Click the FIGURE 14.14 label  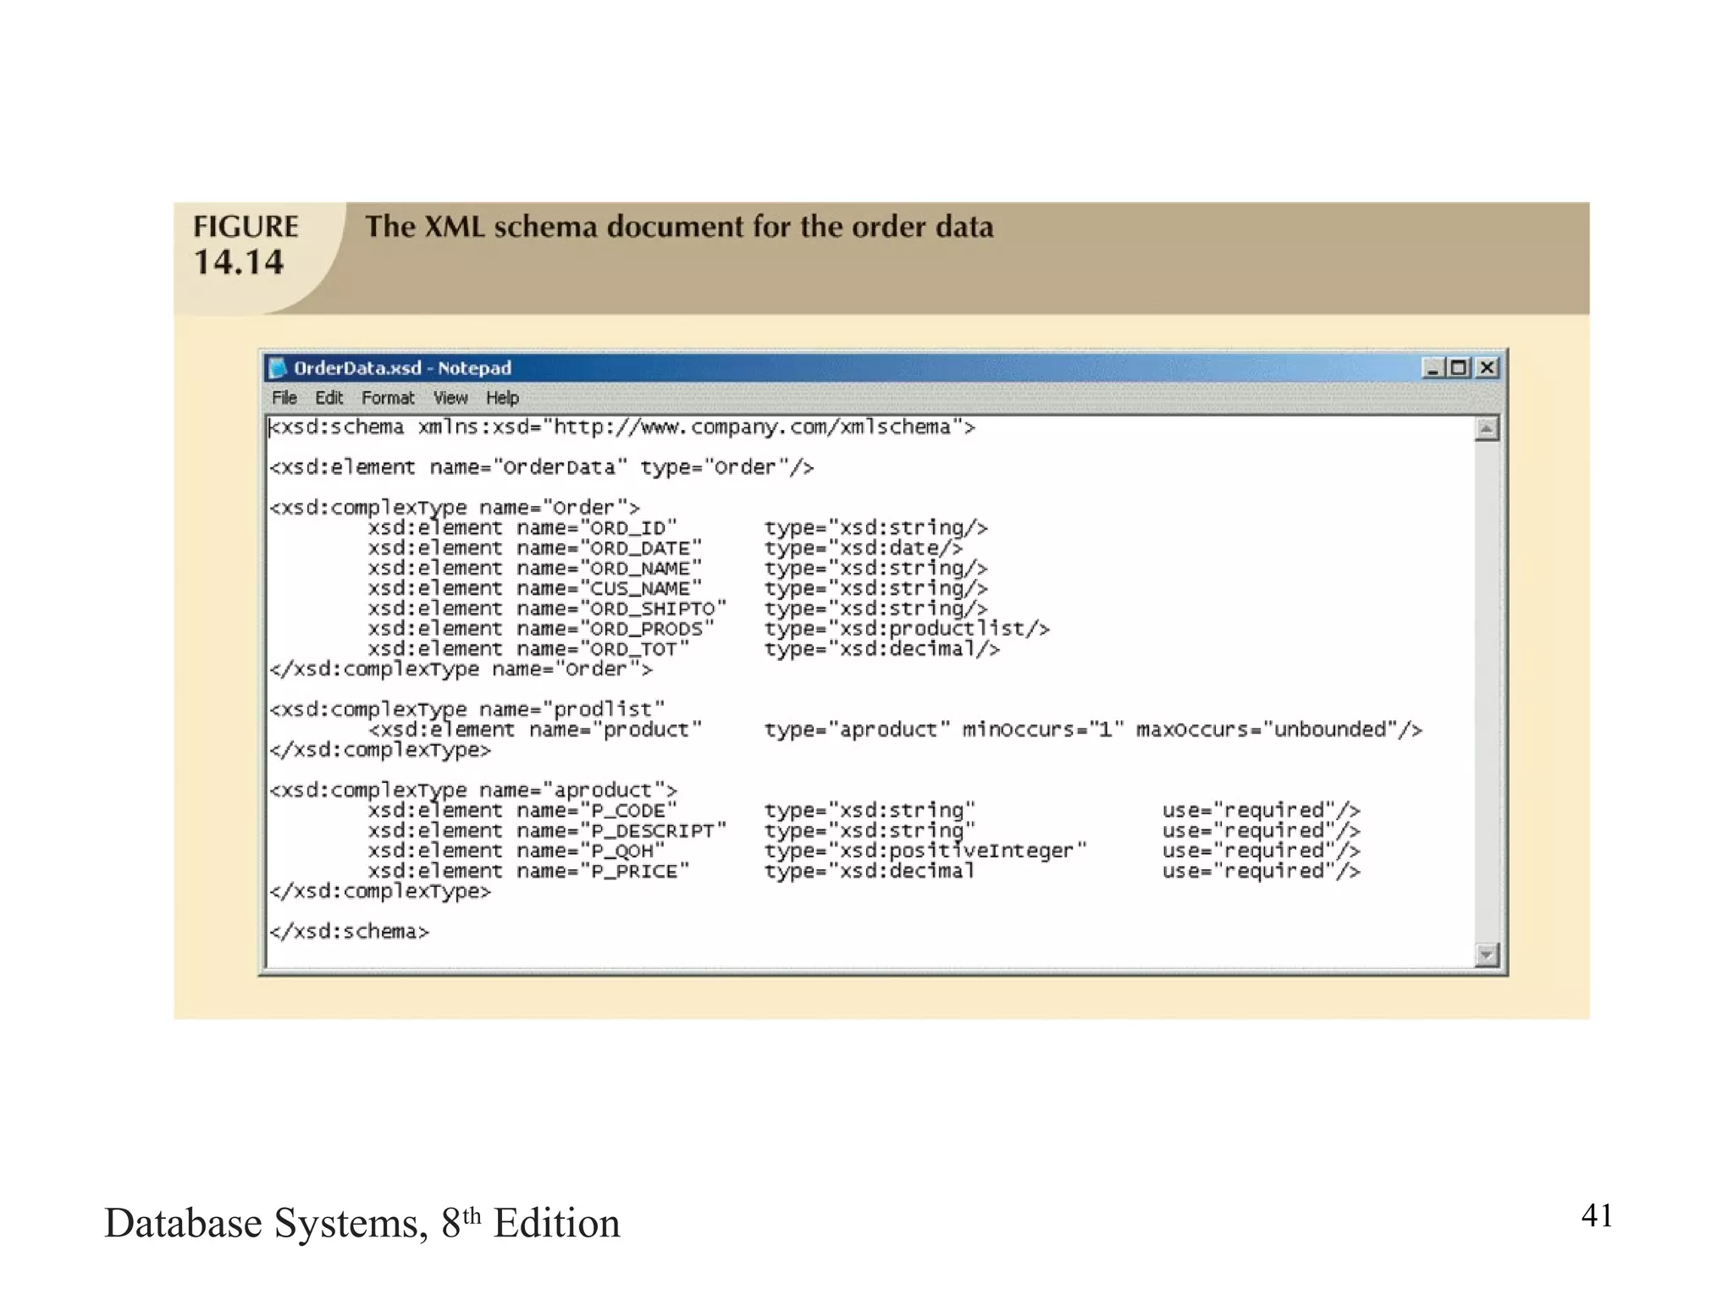(246, 245)
